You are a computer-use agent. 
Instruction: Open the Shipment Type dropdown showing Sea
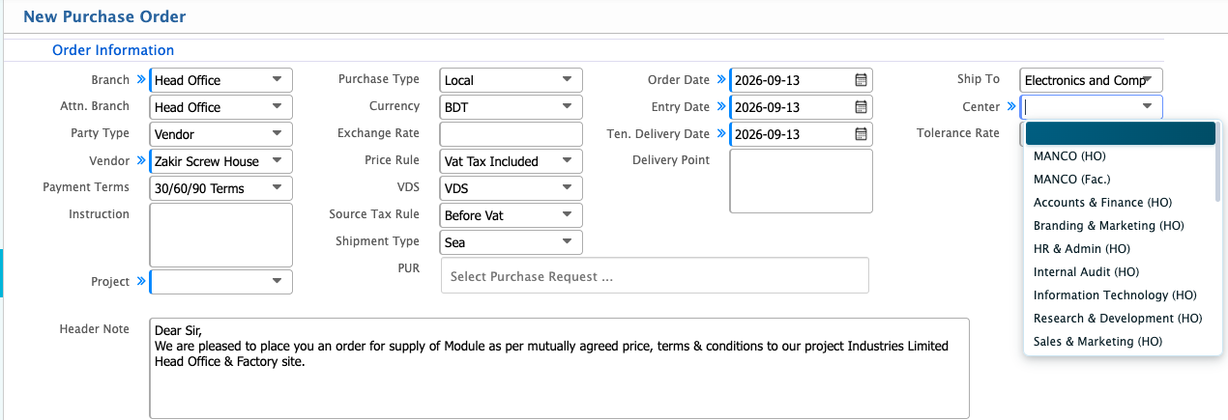(512, 242)
